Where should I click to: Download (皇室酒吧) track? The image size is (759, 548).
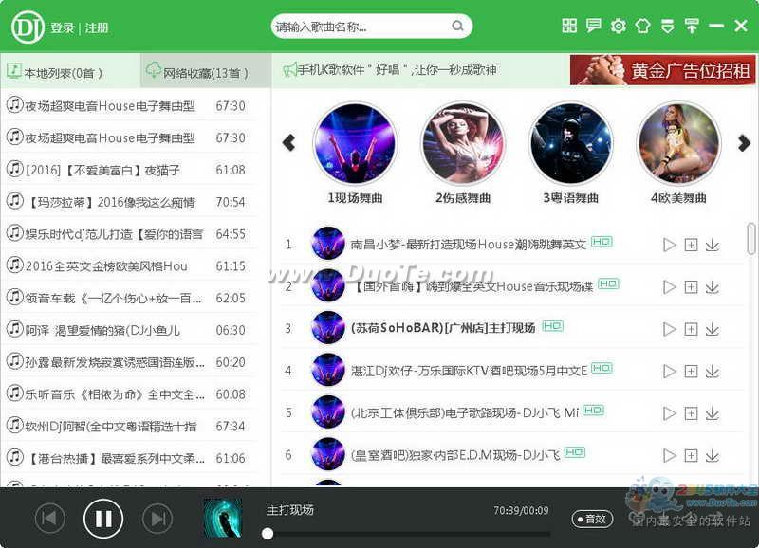713,455
